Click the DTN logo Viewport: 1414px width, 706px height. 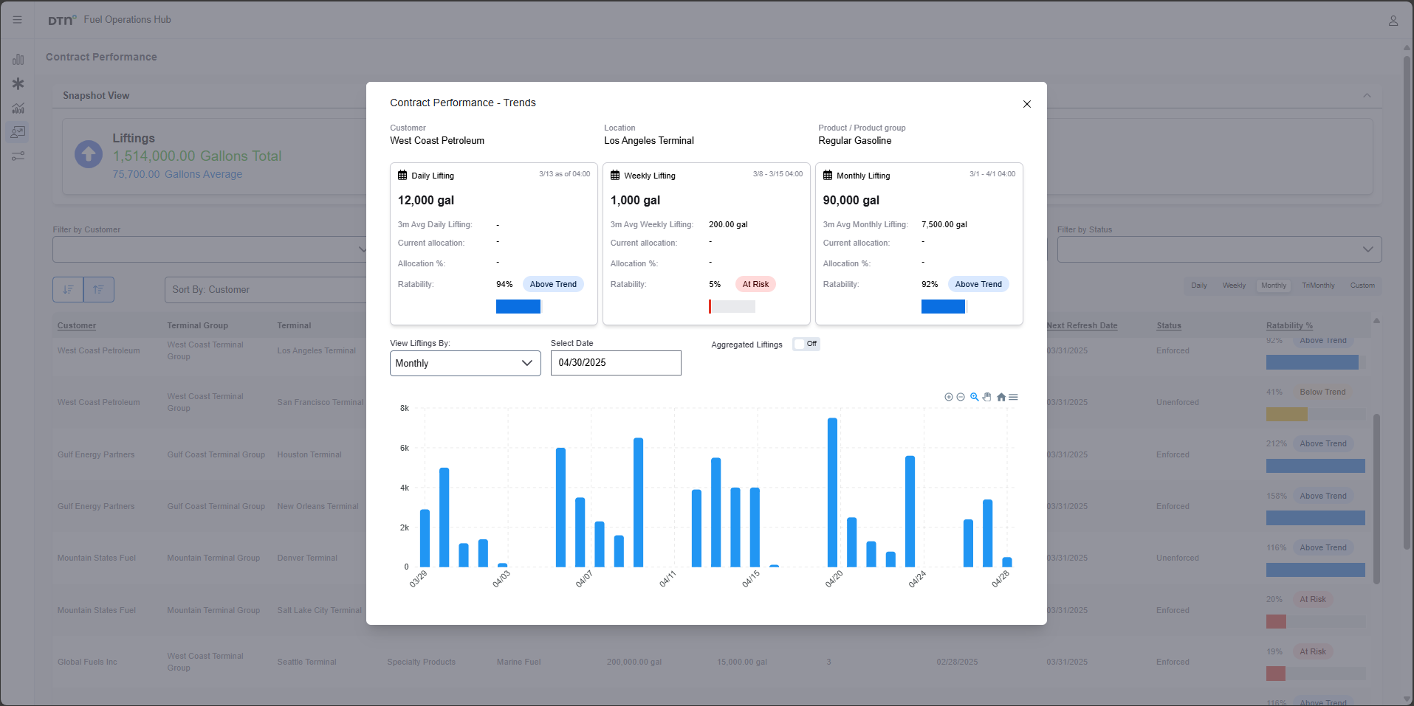click(62, 21)
